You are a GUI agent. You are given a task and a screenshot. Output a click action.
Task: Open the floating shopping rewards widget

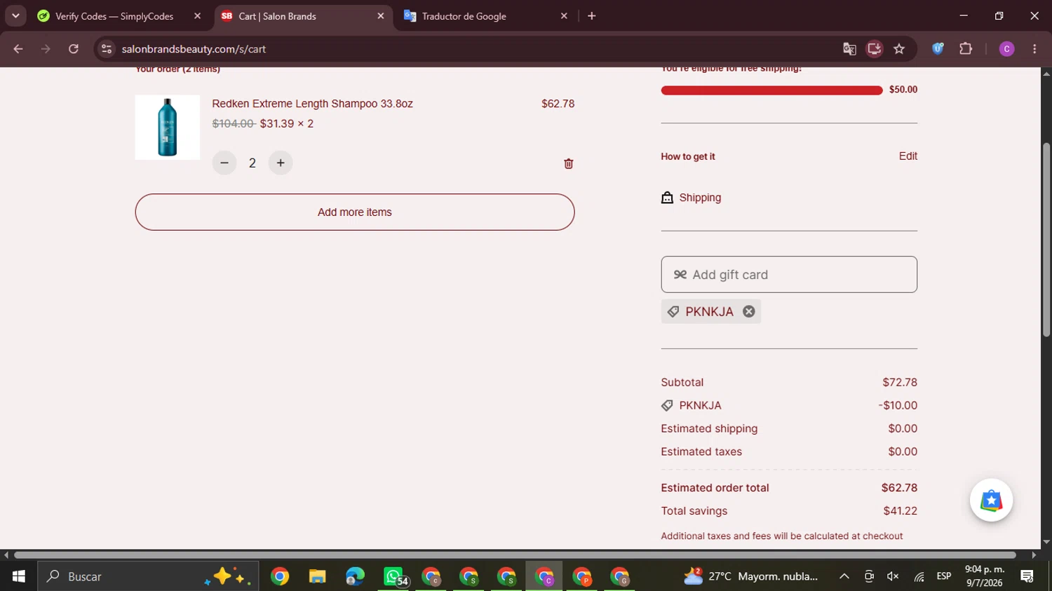point(991,501)
